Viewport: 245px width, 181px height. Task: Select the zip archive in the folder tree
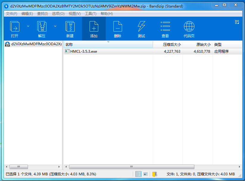click(33, 44)
